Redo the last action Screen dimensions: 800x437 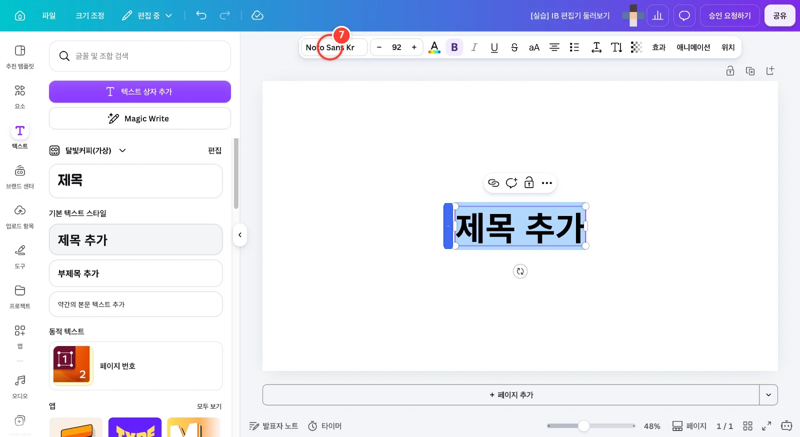(225, 15)
